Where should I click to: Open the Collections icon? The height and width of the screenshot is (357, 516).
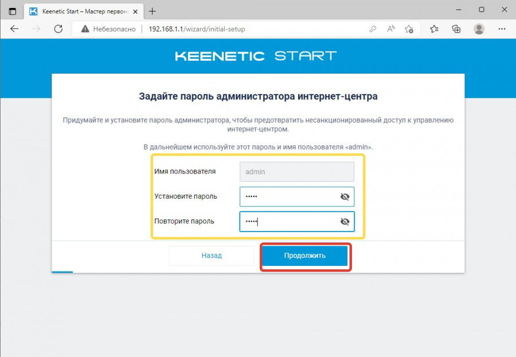point(456,29)
